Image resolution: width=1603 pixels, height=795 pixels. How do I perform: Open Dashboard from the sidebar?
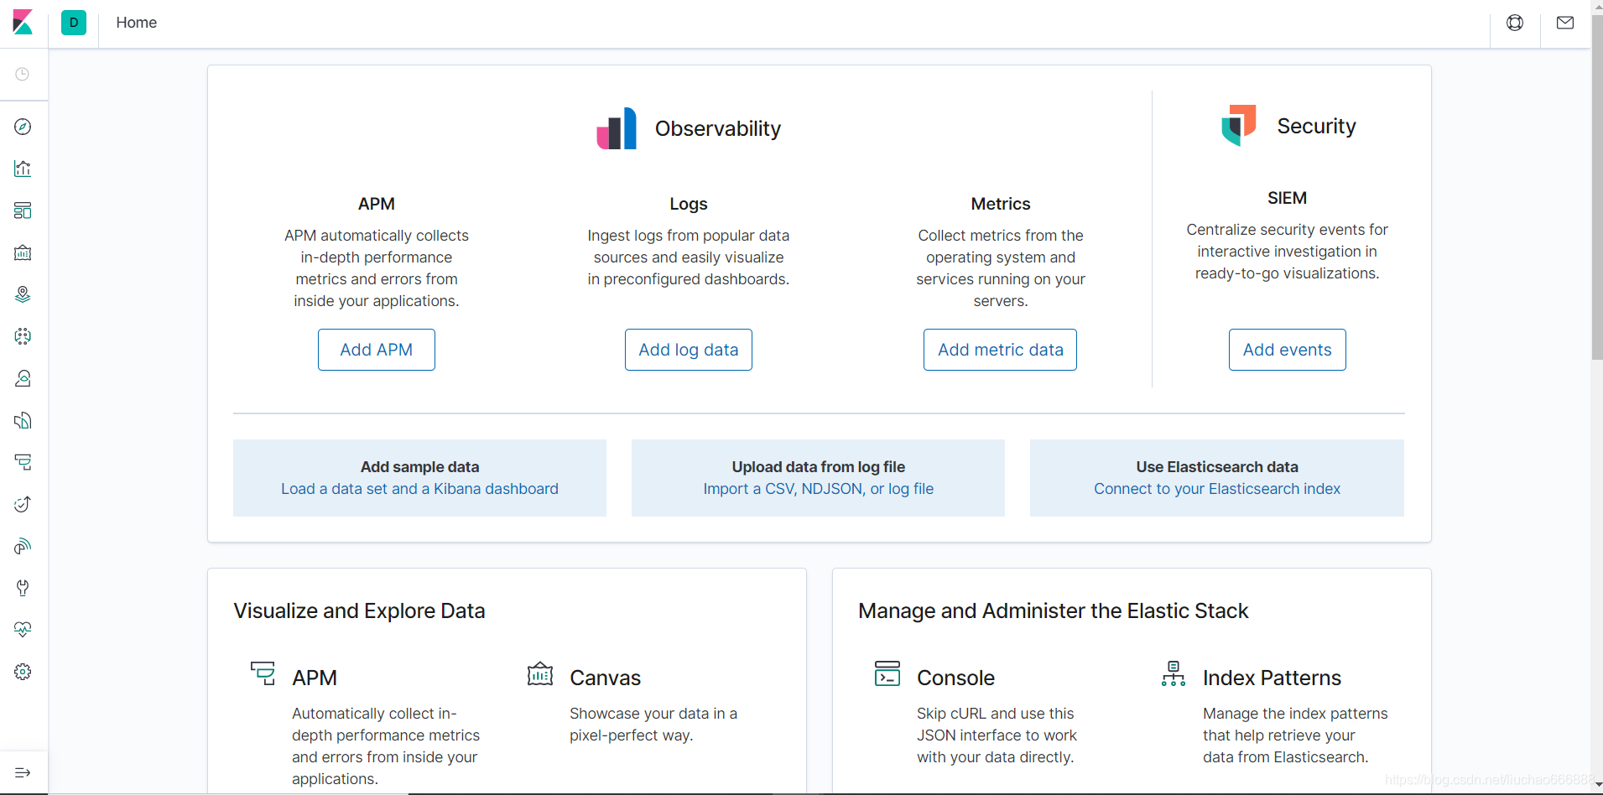[x=23, y=210]
